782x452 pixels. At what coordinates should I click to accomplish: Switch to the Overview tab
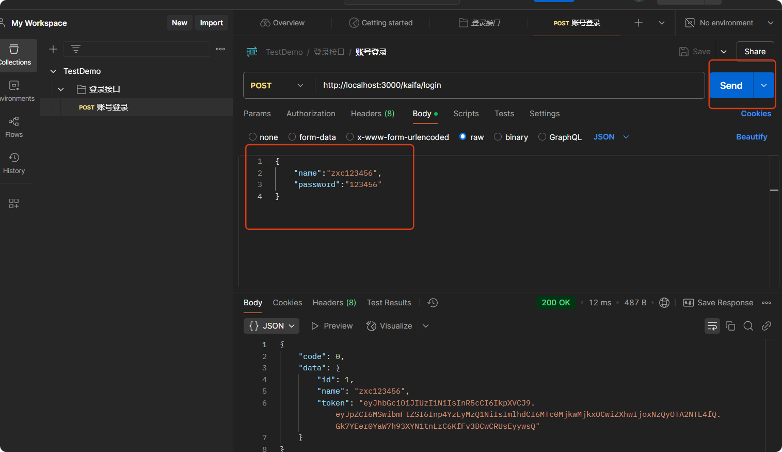point(282,23)
